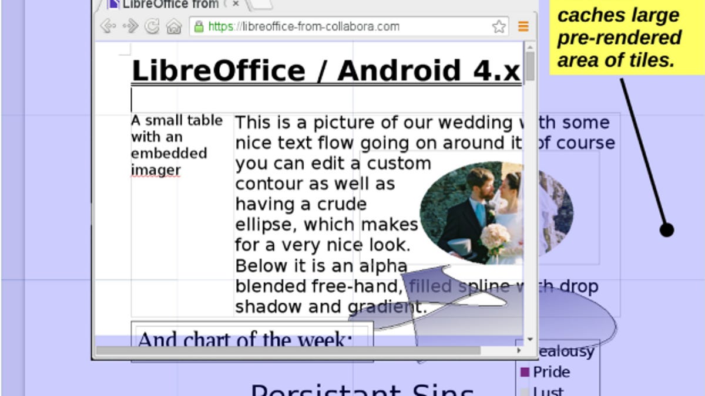
Task: Click the "Lust" legend label
Action: pos(548,391)
